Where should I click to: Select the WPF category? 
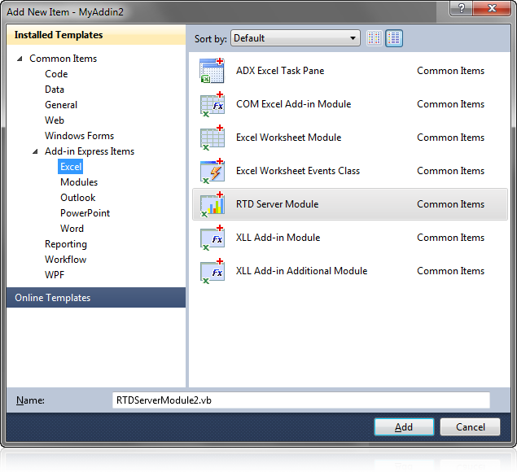55,275
